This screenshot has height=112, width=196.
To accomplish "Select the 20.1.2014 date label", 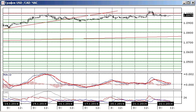I will coord(117,104).
